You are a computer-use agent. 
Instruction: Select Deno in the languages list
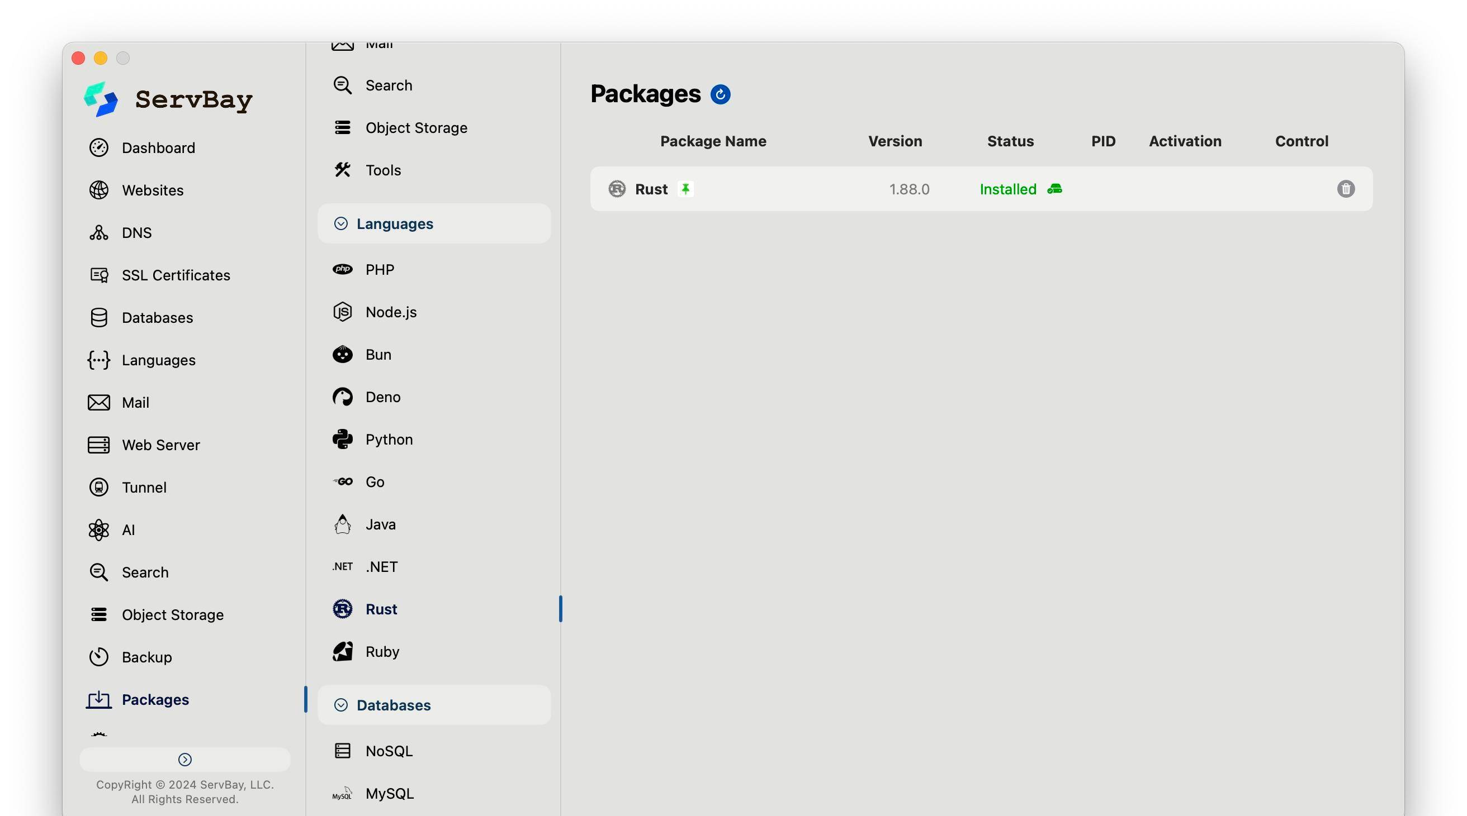(x=382, y=397)
